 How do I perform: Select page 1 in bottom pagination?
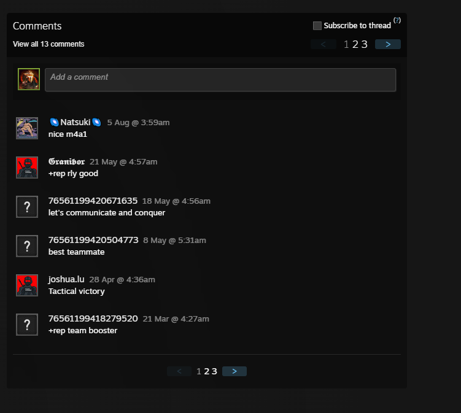point(199,371)
